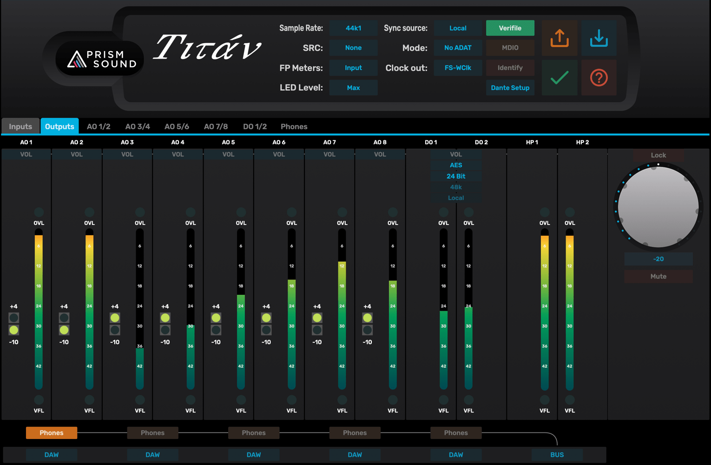Click the AO 1 OVL indicator
This screenshot has height=465, width=711.
(x=39, y=213)
